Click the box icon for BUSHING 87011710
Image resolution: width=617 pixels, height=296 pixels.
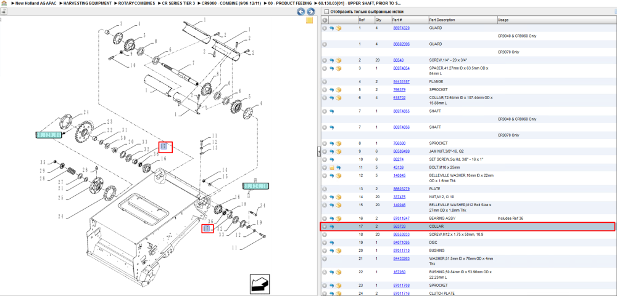pos(338,250)
